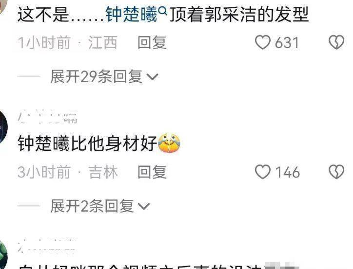Image resolution: width=353 pixels, height=269 pixels.
Task: Tap search icon beside 钟楚曦 link
Action: point(162,10)
